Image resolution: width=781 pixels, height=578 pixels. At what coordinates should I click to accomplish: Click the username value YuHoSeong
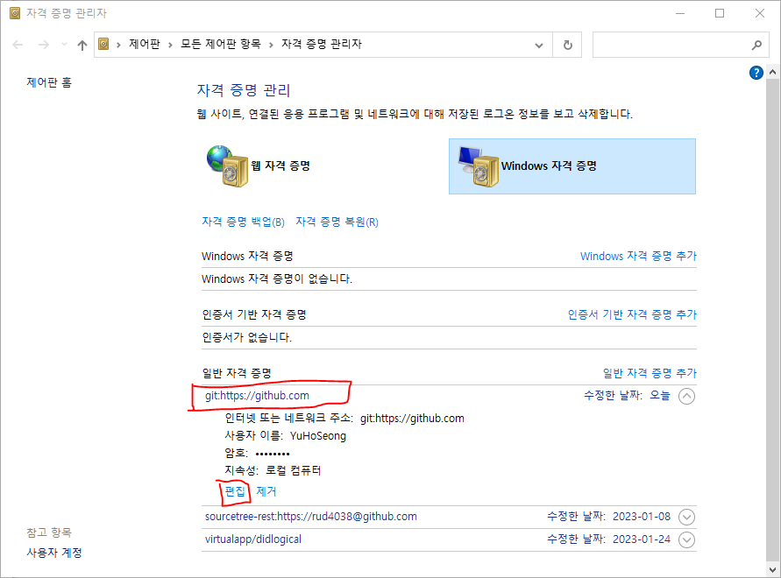coord(318,435)
